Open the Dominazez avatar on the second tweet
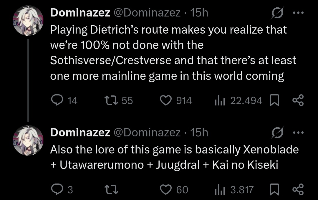318x200 pixels. [x=28, y=141]
